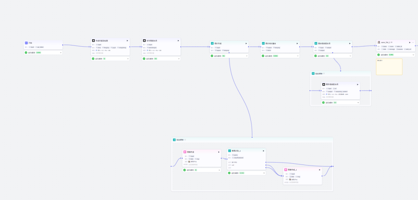Click the batch container icon above 图像生成
418x200 pixels.
174,139
